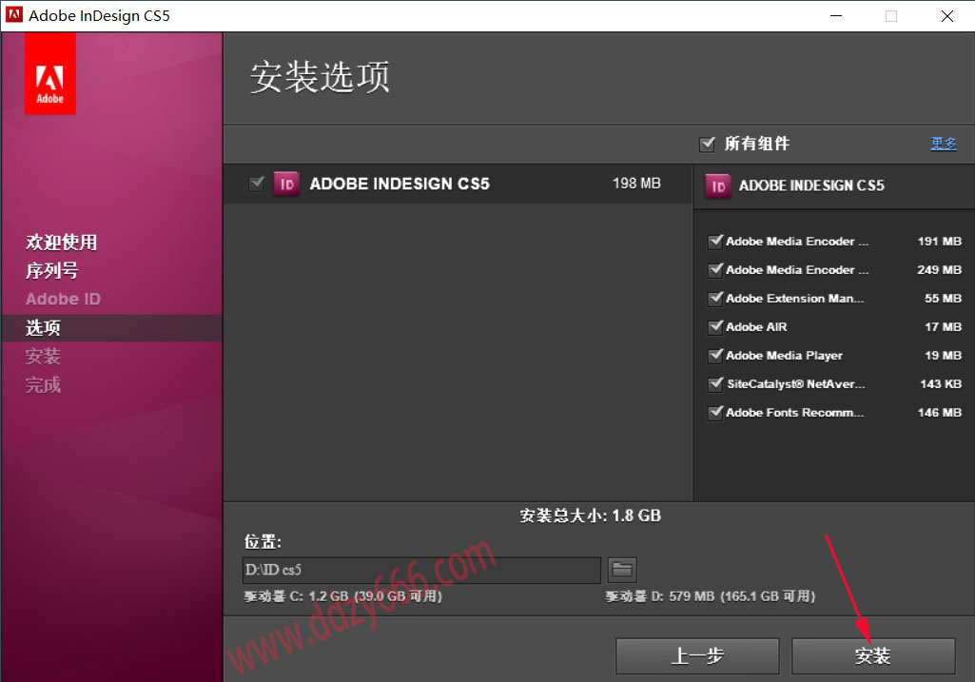Open the 更多 link
Viewport: 975px width, 682px height.
pos(944,144)
